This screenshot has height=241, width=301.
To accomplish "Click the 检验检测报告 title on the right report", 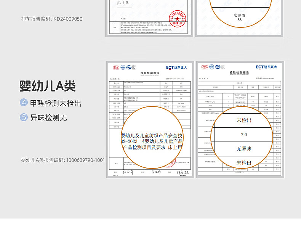I will [239, 72].
